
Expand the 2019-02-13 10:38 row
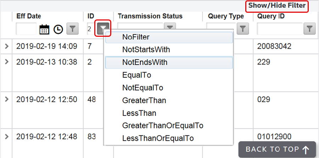6,62
